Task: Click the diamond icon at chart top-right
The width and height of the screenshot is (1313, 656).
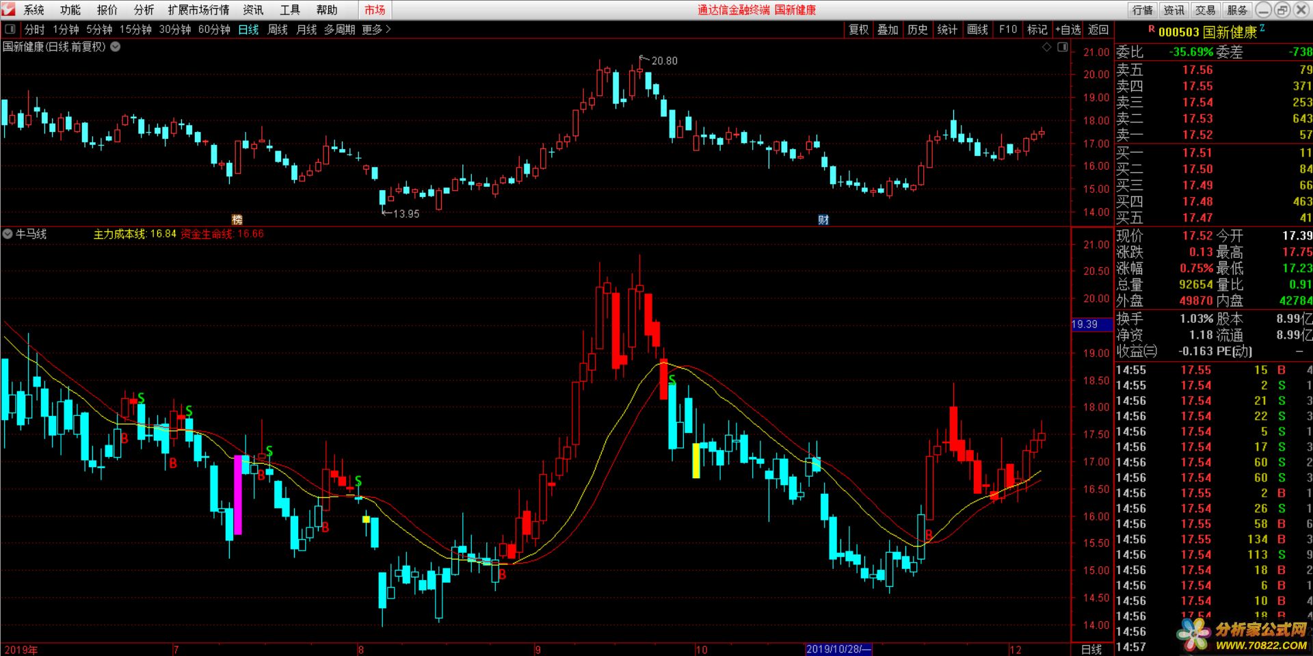Action: [1046, 47]
